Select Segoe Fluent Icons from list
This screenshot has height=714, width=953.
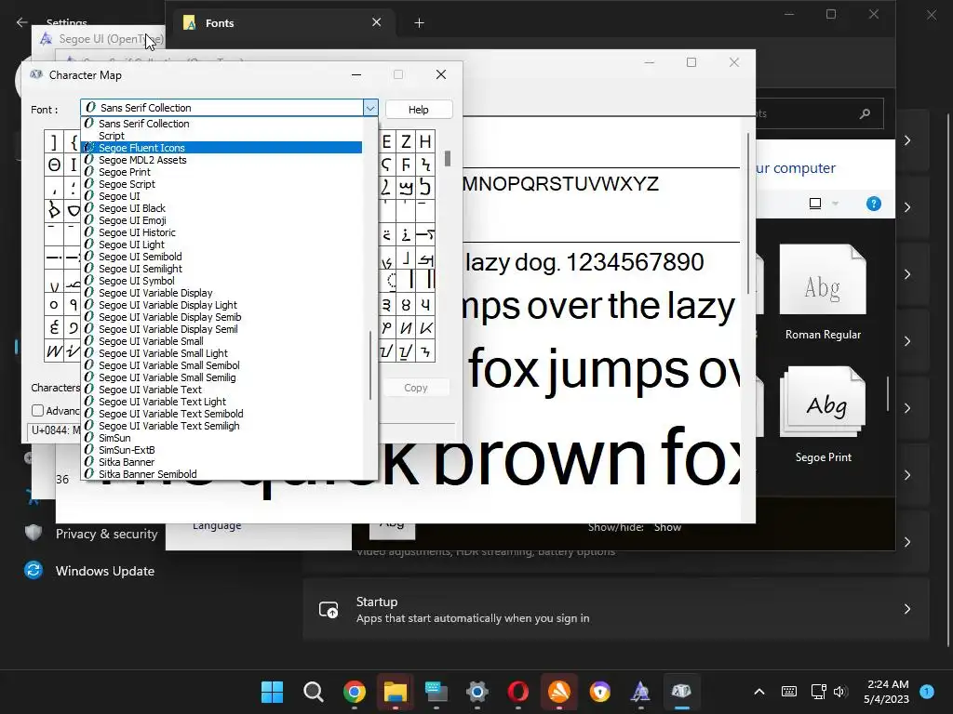[x=221, y=148]
